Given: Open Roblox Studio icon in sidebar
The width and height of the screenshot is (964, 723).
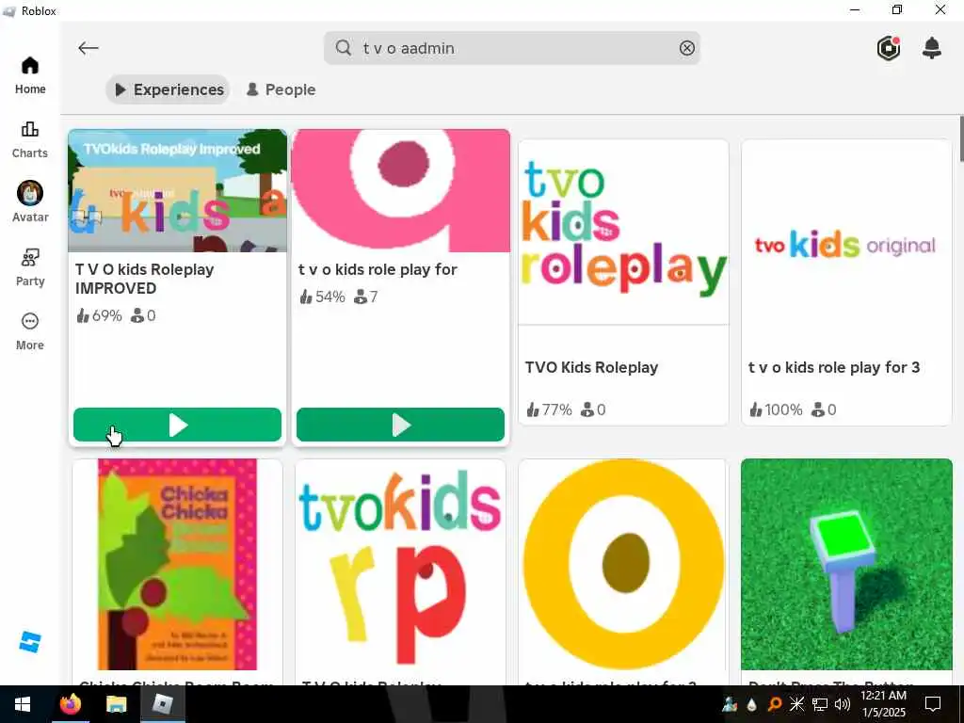Looking at the screenshot, I should 29,642.
